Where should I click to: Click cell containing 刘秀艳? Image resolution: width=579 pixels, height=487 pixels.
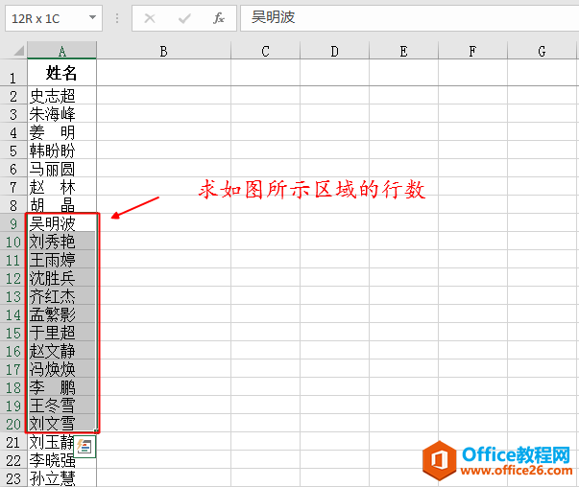[62, 242]
